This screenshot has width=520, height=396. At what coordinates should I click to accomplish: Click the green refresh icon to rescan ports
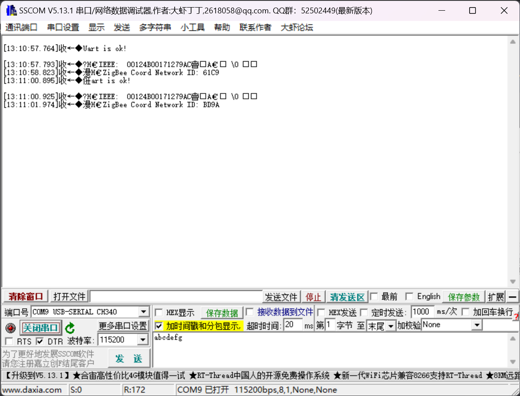(x=70, y=327)
